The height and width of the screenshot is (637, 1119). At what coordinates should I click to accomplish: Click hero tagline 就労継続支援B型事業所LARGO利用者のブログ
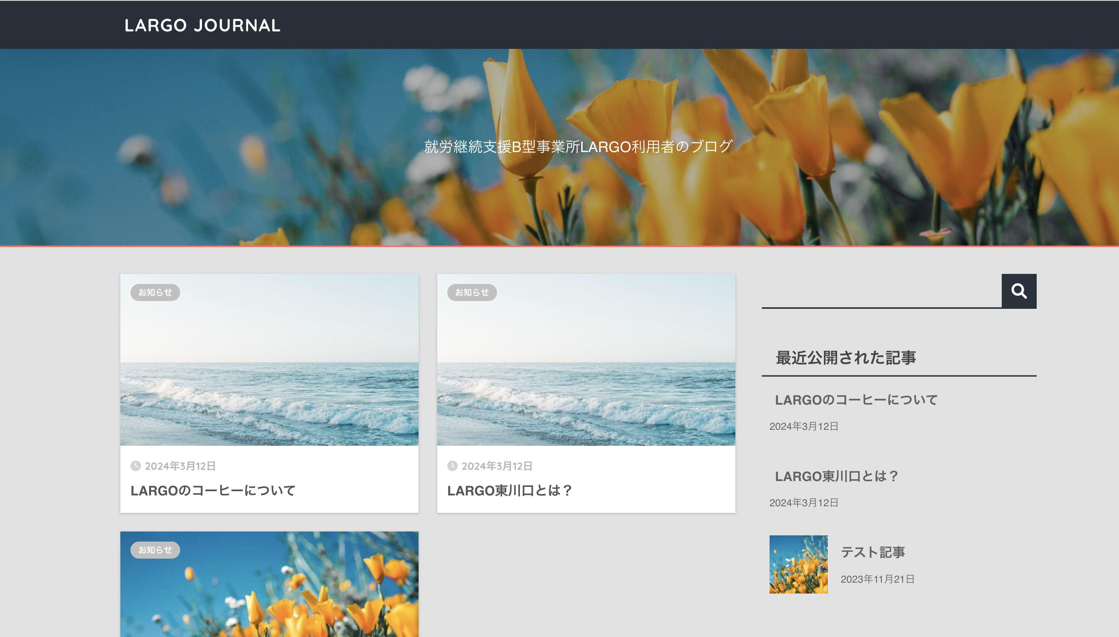coord(578,147)
